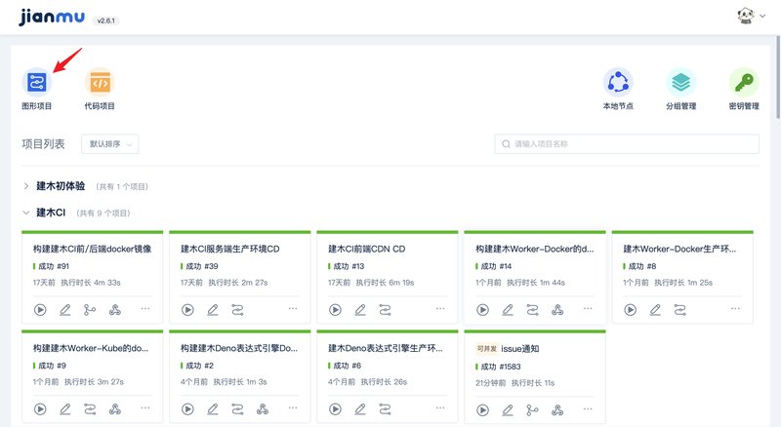Open more options on 建木Worker-Docker生产环境 card

tap(735, 310)
